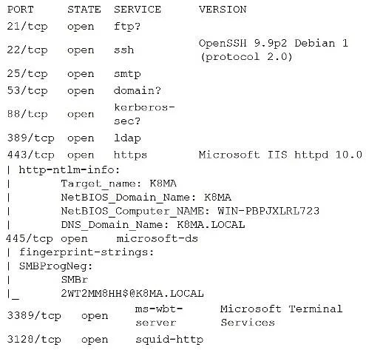366x350 pixels.
Task: Click Microsoft IIS httpd 10.0 version
Action: (280, 155)
